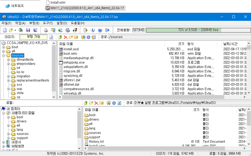Collapse the sources folder in image tree
The height and width of the screenshot is (156, 251).
point(4,55)
